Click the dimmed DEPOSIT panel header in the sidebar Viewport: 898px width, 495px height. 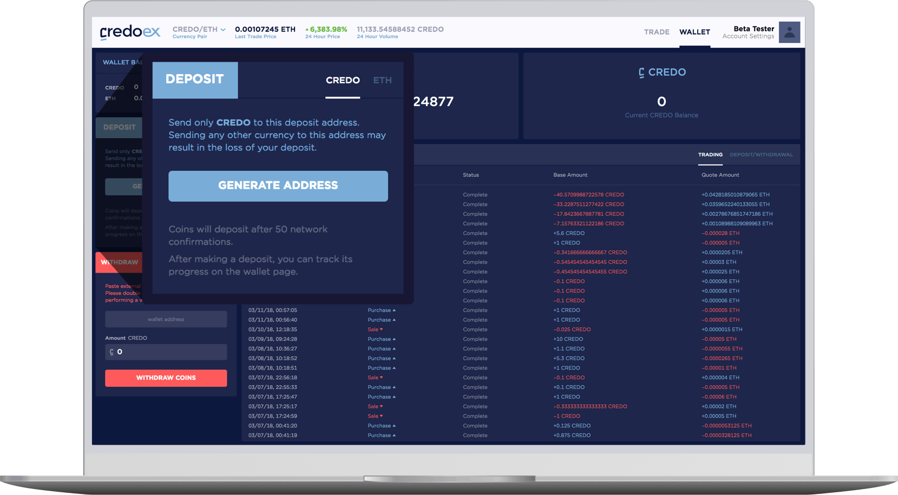pos(119,127)
